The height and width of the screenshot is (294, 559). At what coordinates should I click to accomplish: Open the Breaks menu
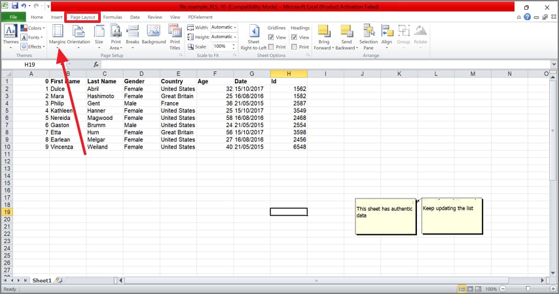point(132,37)
